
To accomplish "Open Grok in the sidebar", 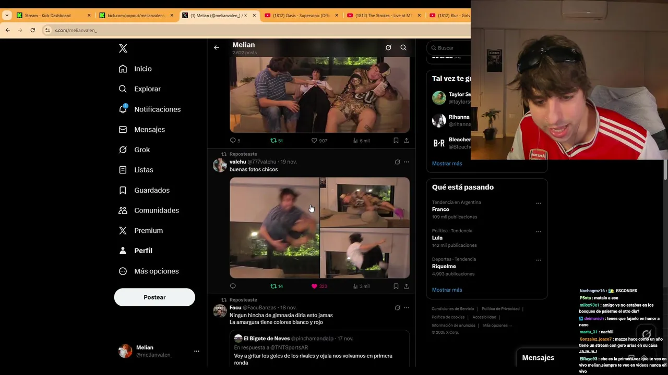I will pyautogui.click(x=134, y=150).
